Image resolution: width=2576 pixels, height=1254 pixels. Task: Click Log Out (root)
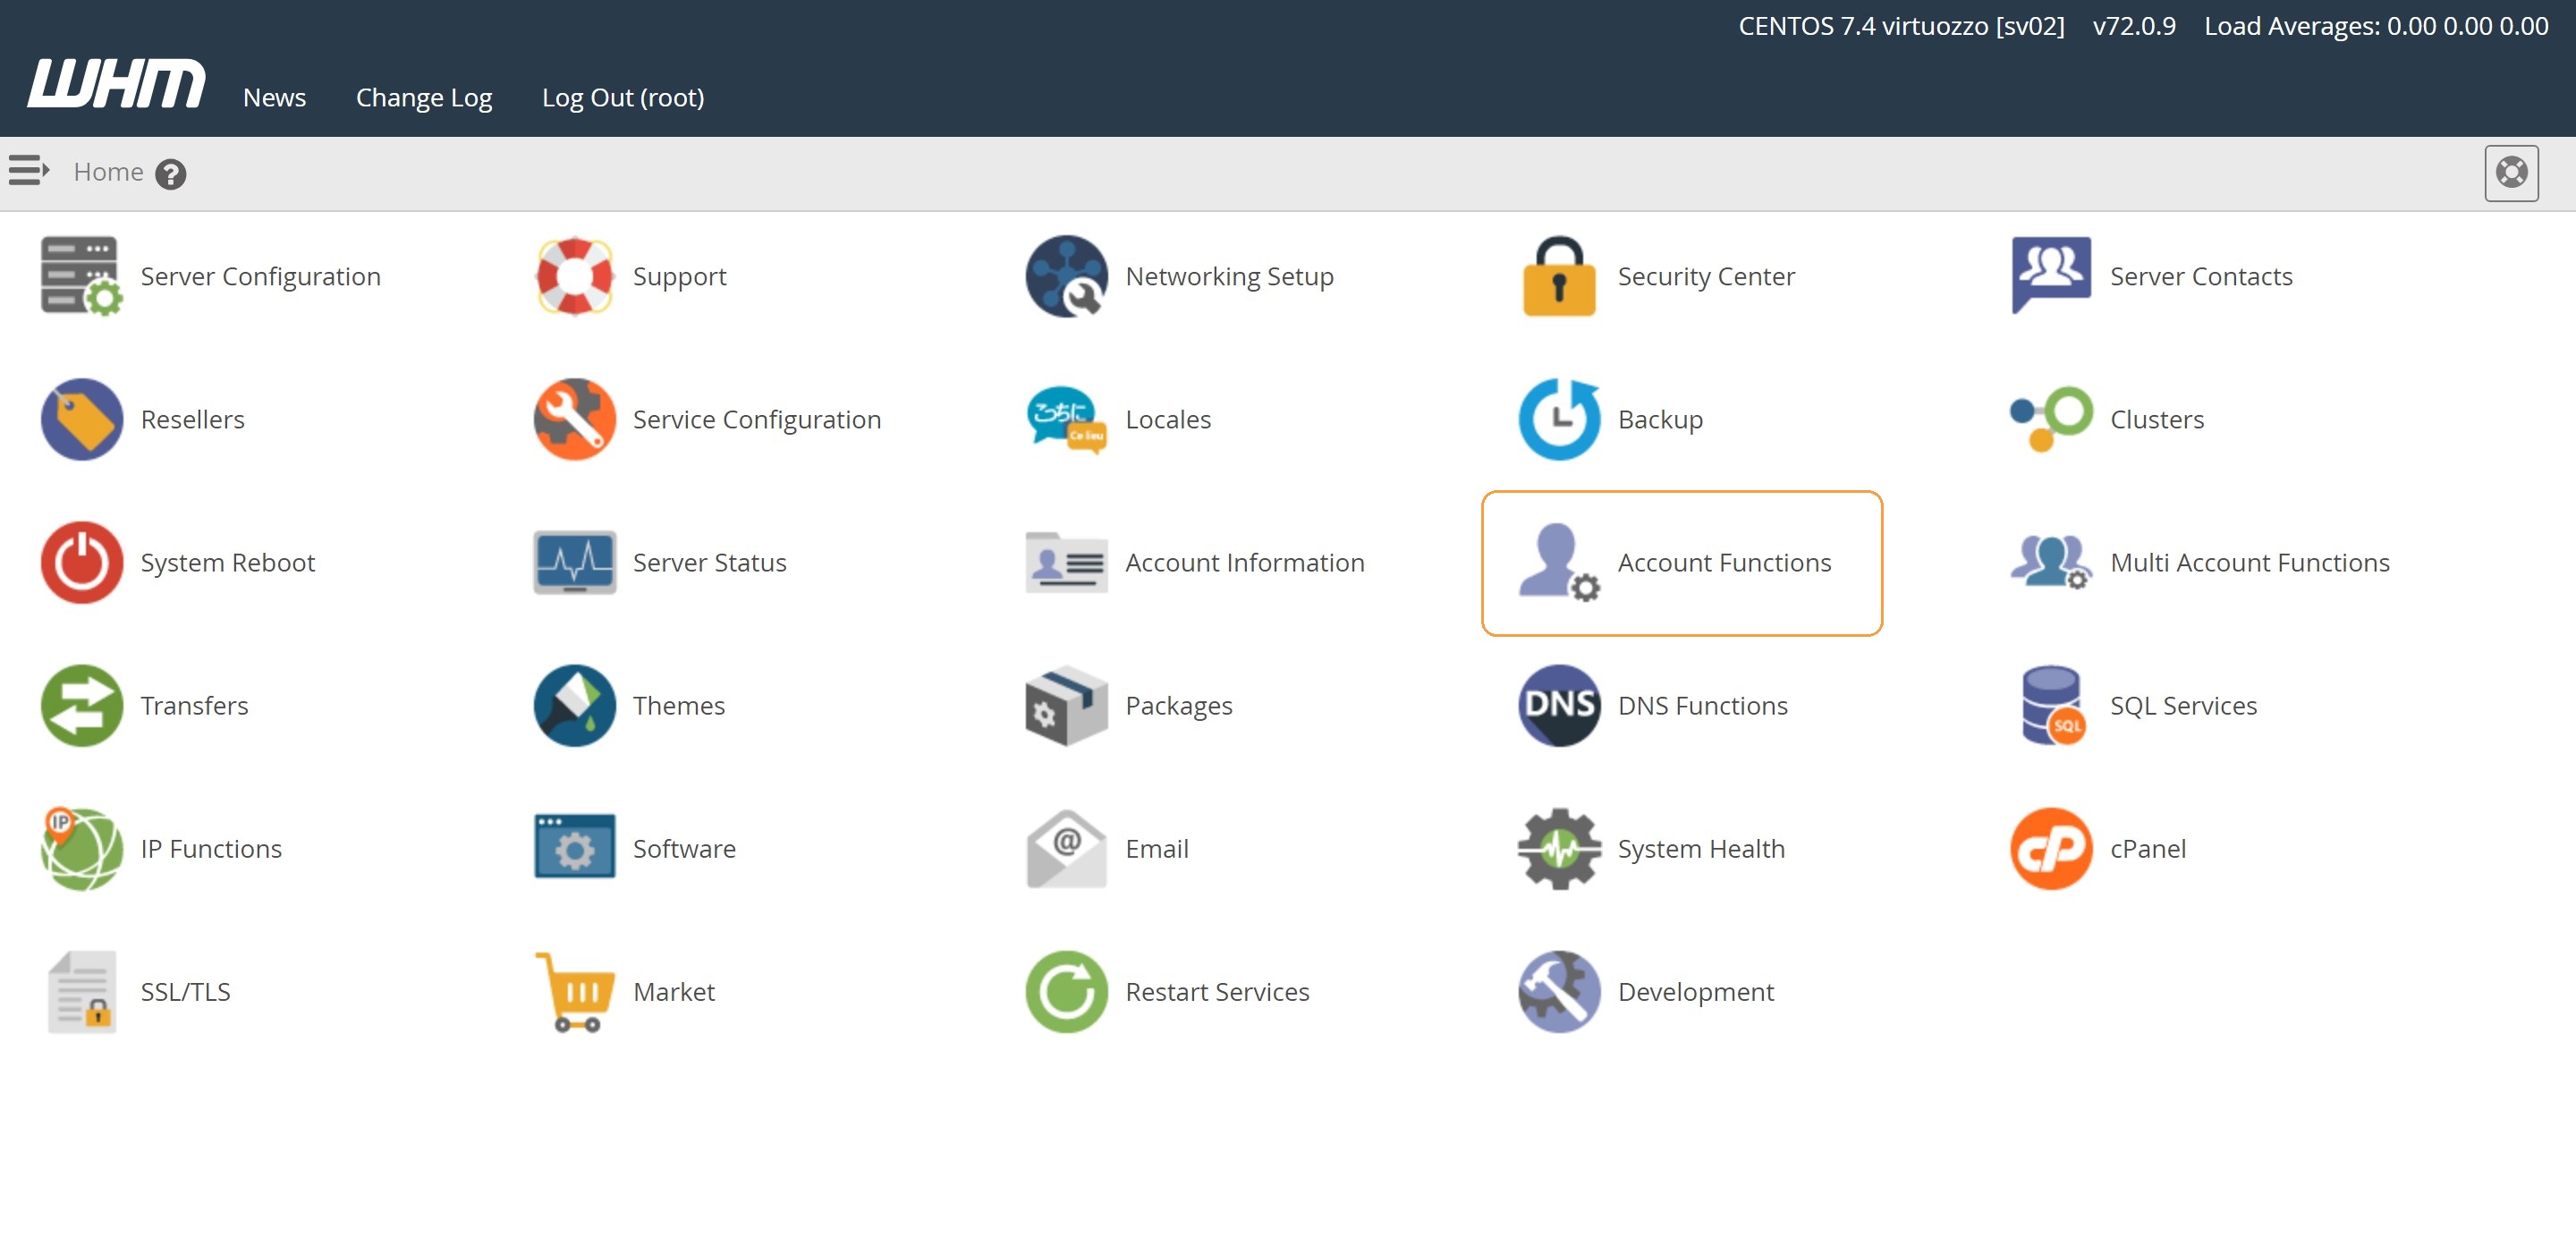tap(623, 97)
